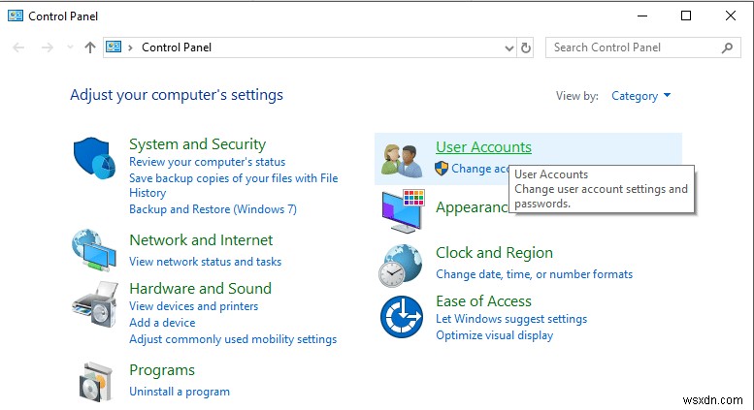Click Uninstall a program
Screen dimensions: 754x410
point(180,392)
